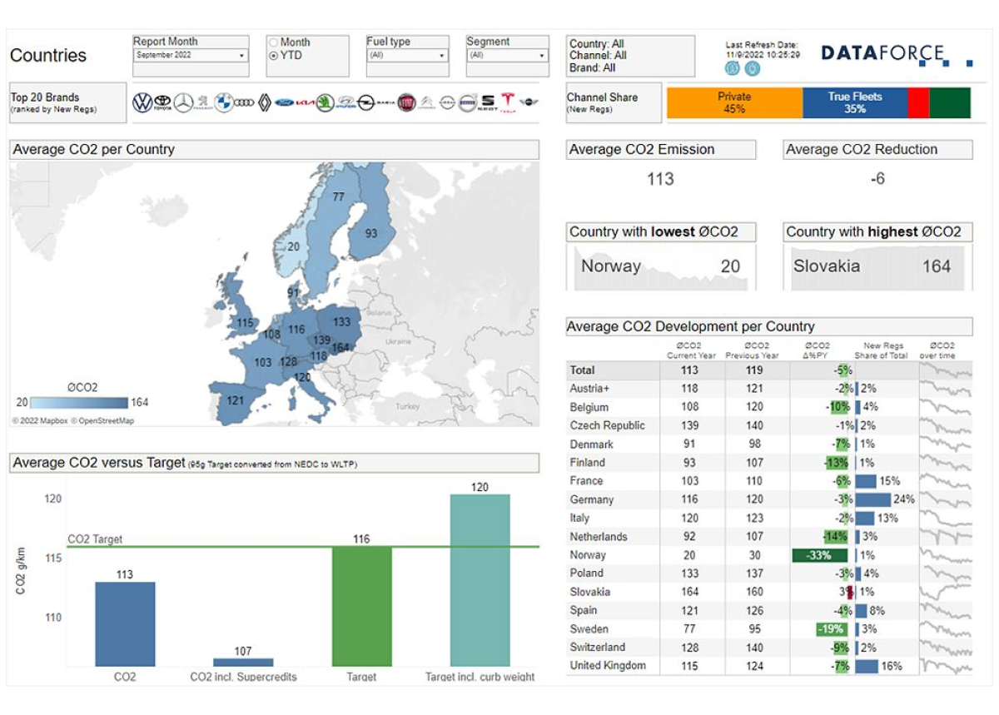Expand the Fuel type dropdown
Image resolution: width=999 pixels, height=715 pixels.
pos(407,56)
